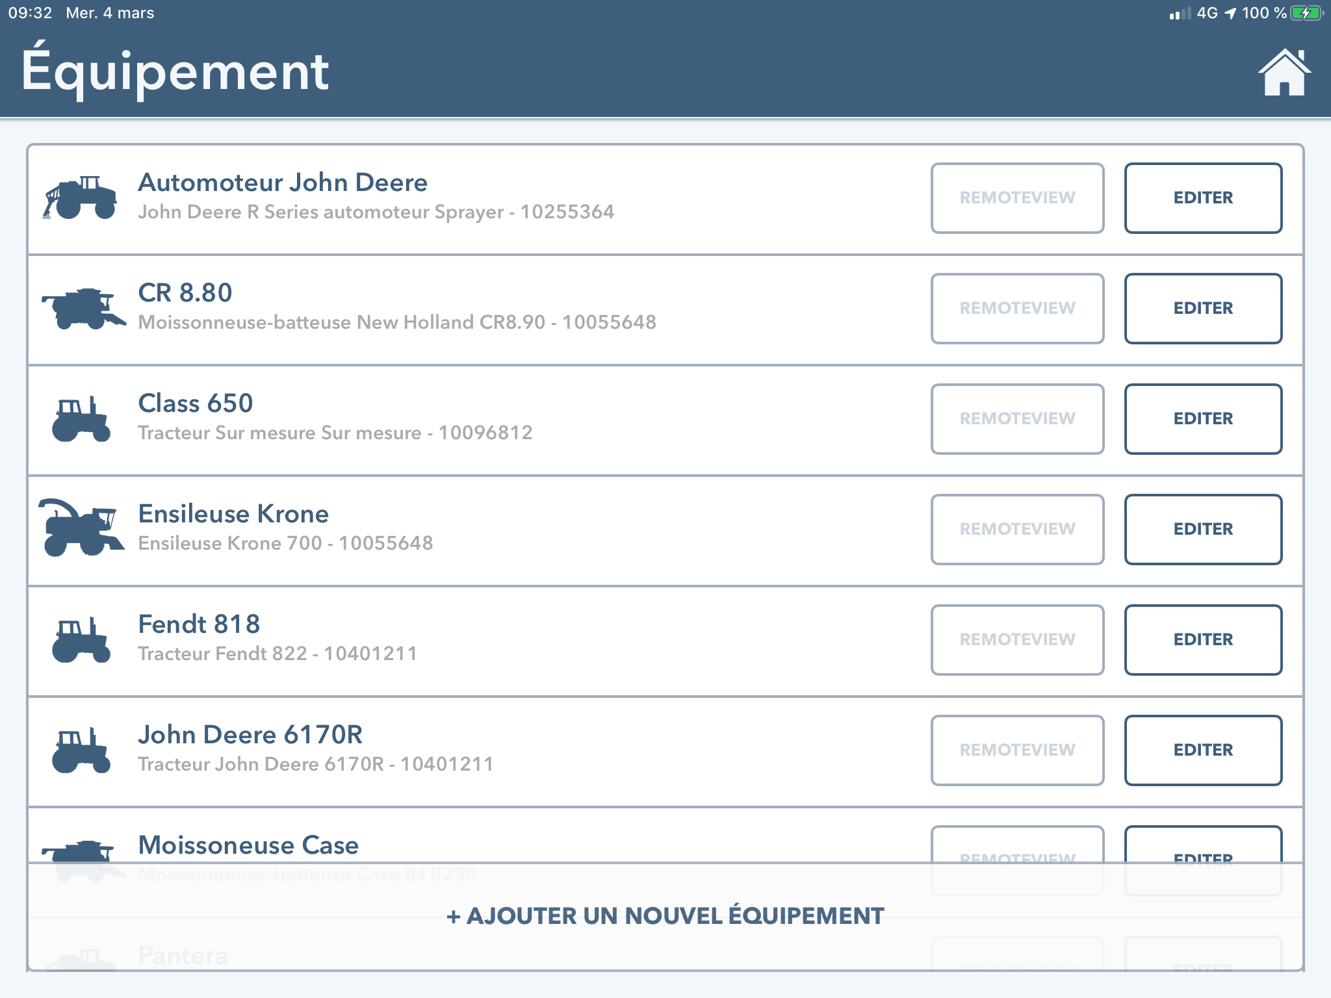1331x998 pixels.
Task: Edit the CR 8.80 equipment
Action: click(x=1203, y=308)
